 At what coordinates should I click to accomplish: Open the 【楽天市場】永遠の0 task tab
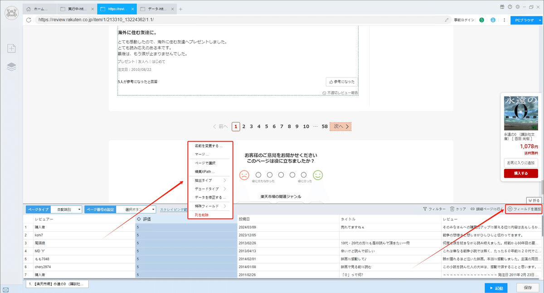pyautogui.click(x=57, y=284)
